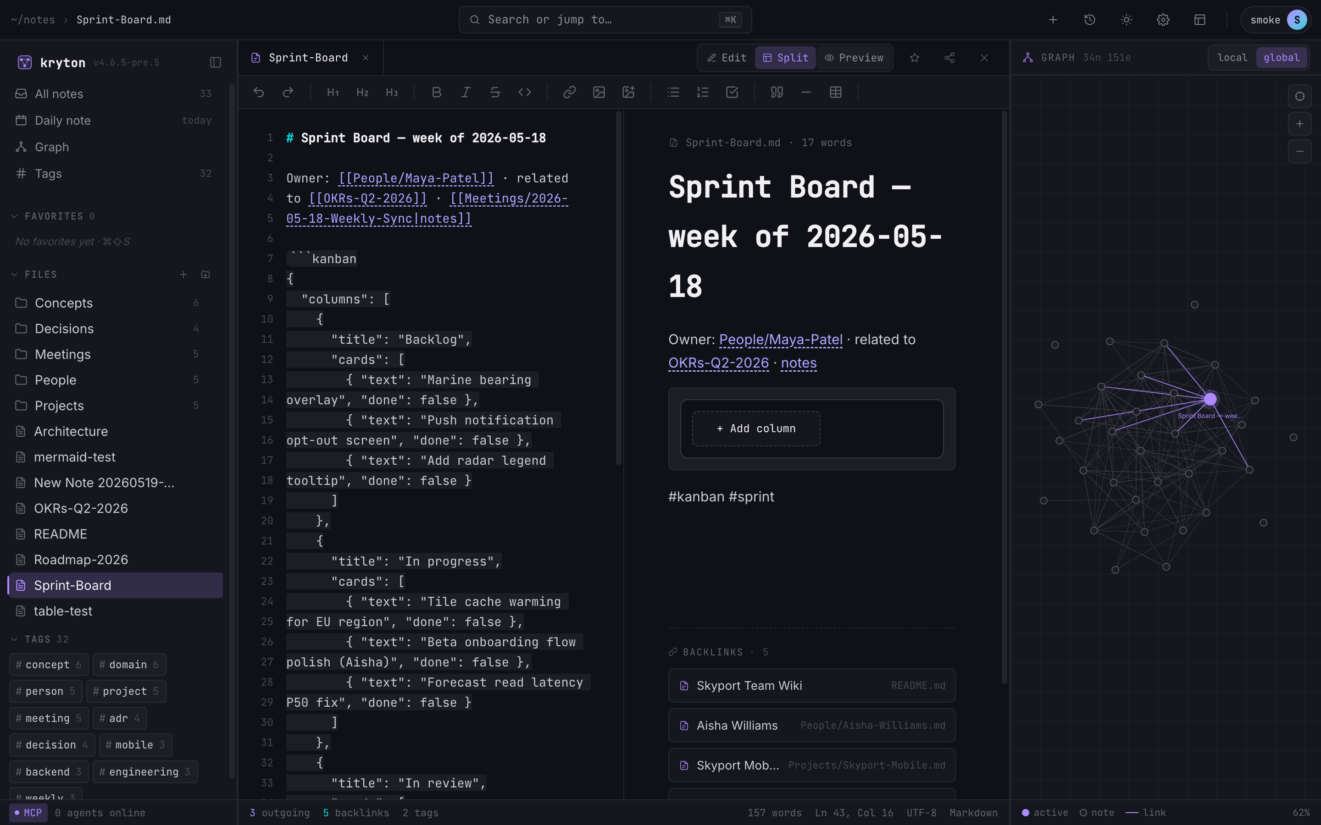
Task: Click the MCP status badge
Action: (28, 813)
